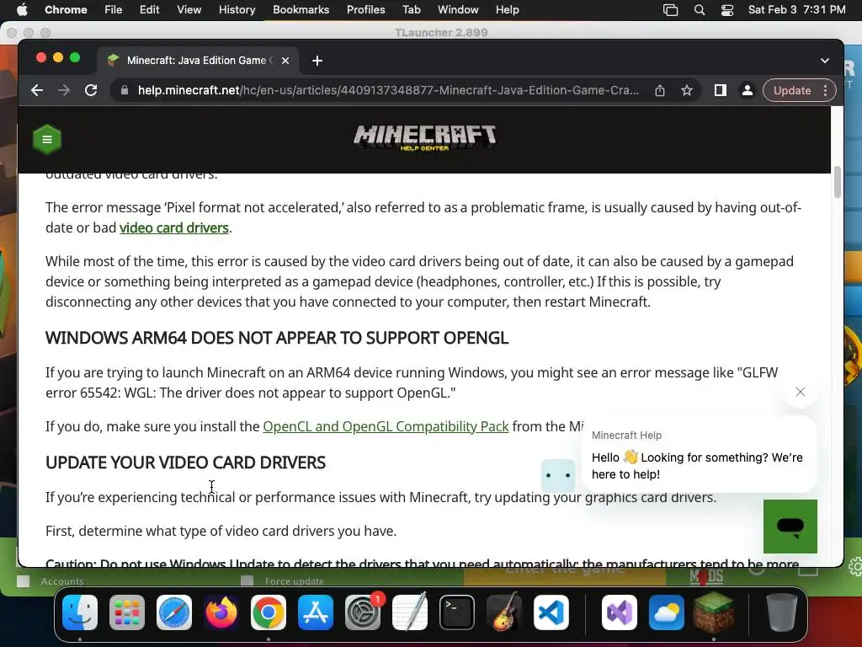The width and height of the screenshot is (862, 647).
Task: Open the Edit menu
Action: (149, 9)
